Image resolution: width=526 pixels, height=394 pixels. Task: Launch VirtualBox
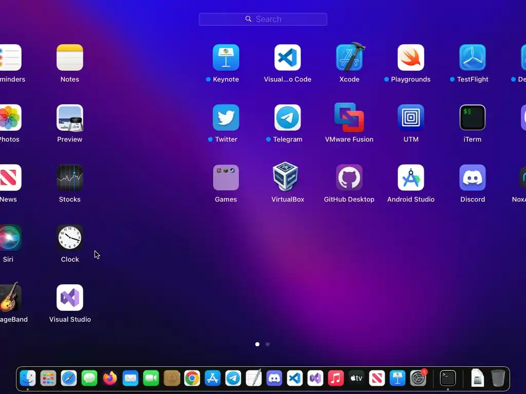coord(286,176)
